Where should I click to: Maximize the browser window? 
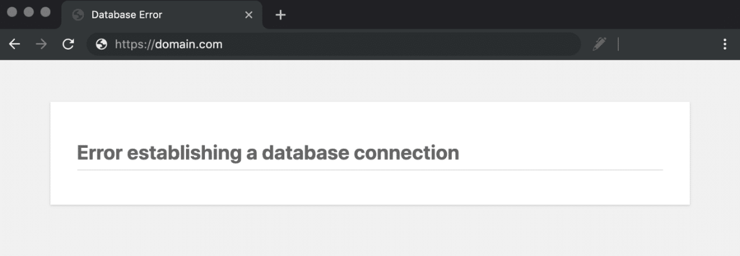pyautogui.click(x=45, y=12)
